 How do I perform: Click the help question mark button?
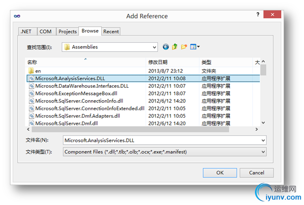pyautogui.click(x=258, y=15)
